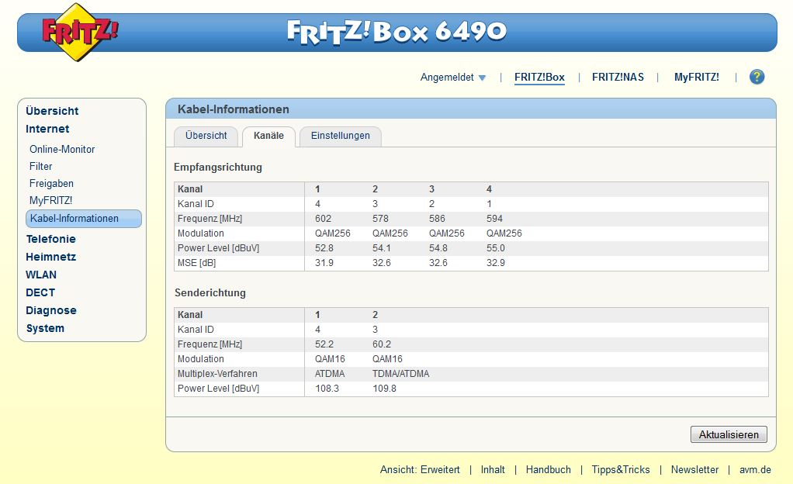
Task: Open the Inhalt footer link
Action: [x=493, y=470]
